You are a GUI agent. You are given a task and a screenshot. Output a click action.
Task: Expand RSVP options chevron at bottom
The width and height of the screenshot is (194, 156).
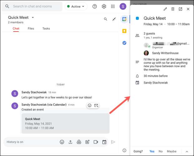(x=187, y=151)
